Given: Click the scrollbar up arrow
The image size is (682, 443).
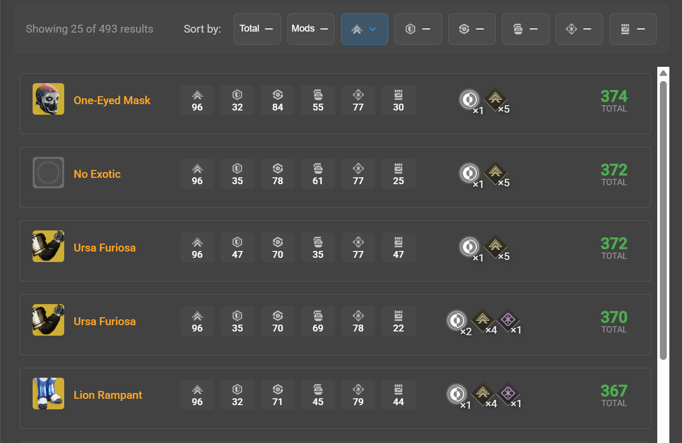Looking at the screenshot, I should [x=663, y=73].
